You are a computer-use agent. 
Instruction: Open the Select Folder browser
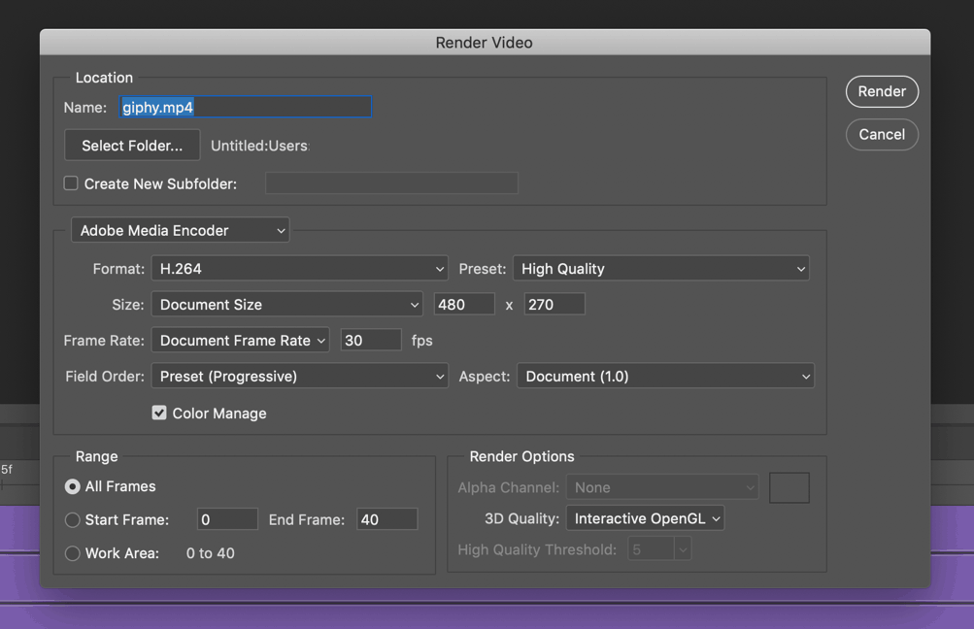point(132,146)
